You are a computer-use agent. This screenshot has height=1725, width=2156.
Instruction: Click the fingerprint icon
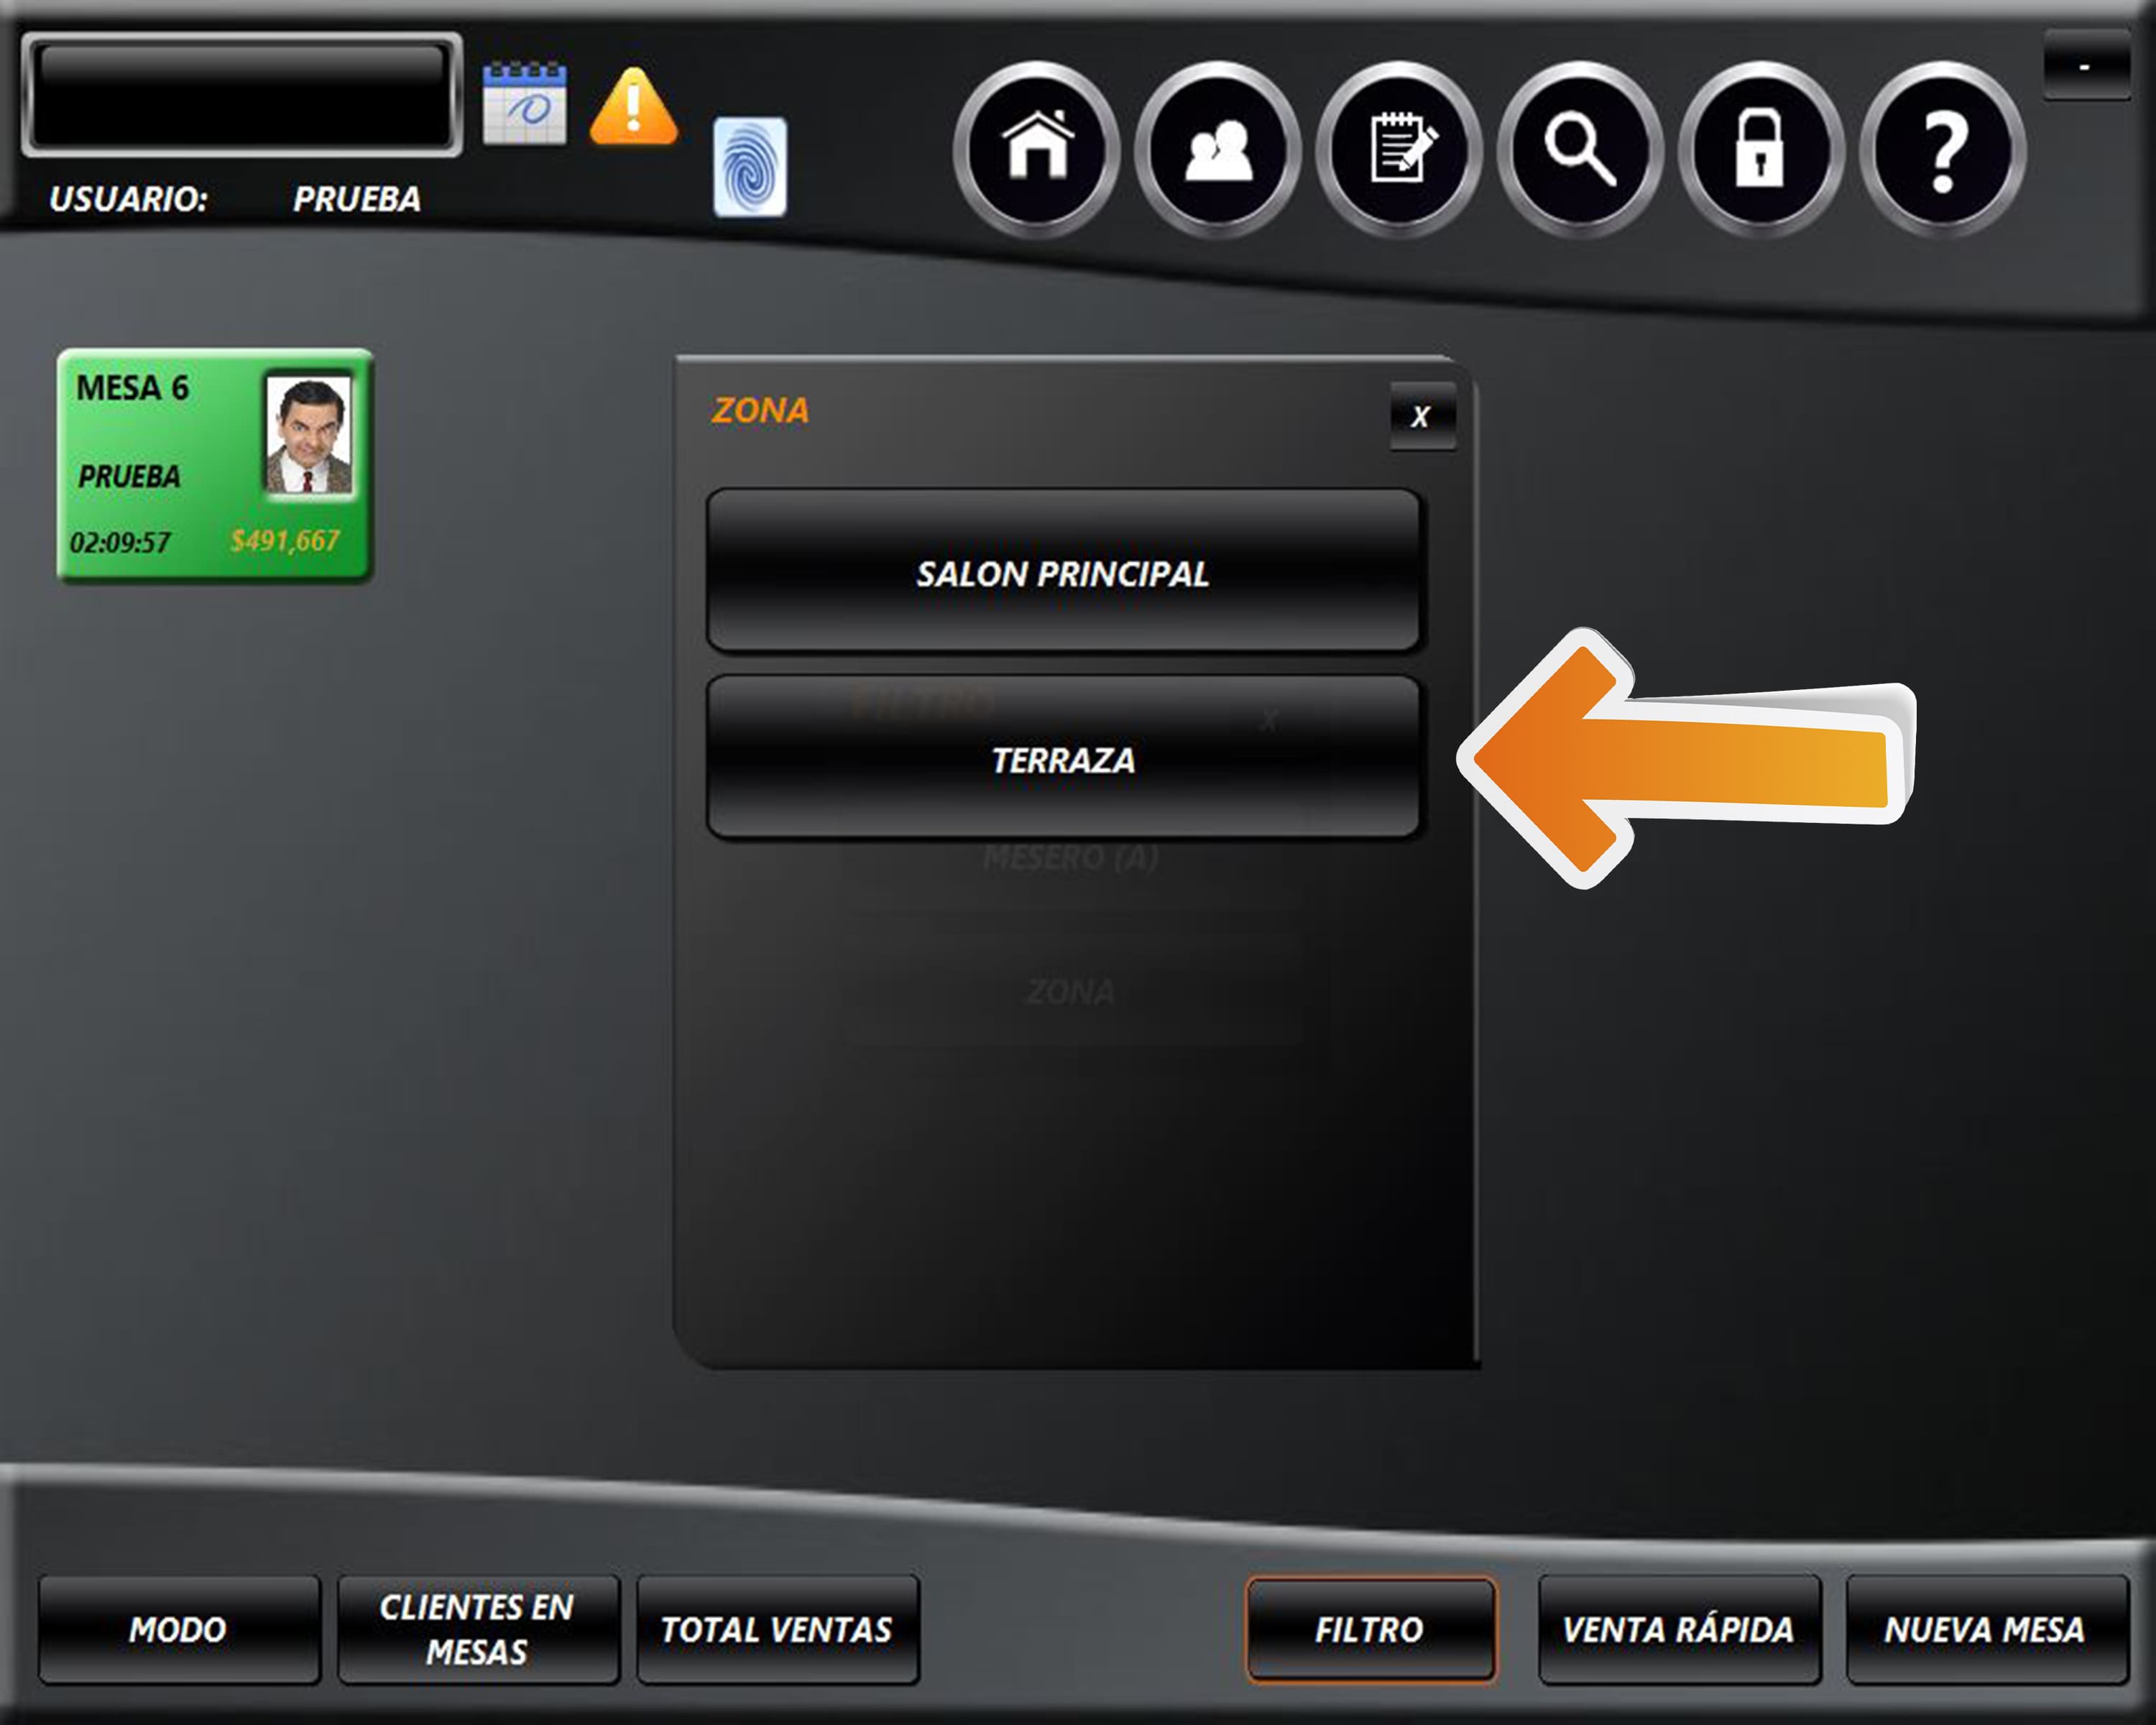[x=750, y=167]
